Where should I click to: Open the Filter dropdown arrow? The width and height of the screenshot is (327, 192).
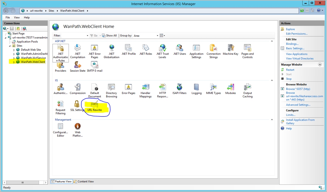87,36
